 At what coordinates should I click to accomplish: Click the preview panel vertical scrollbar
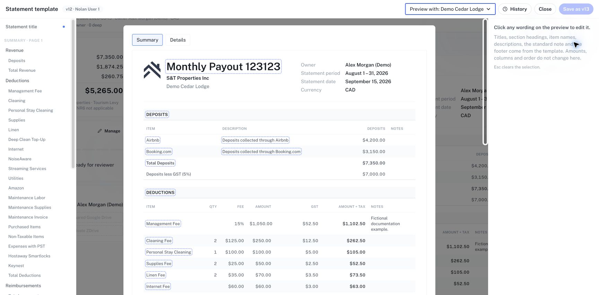pyautogui.click(x=485, y=82)
